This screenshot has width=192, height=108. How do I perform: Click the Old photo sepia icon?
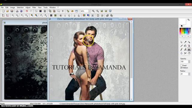(55, 15)
